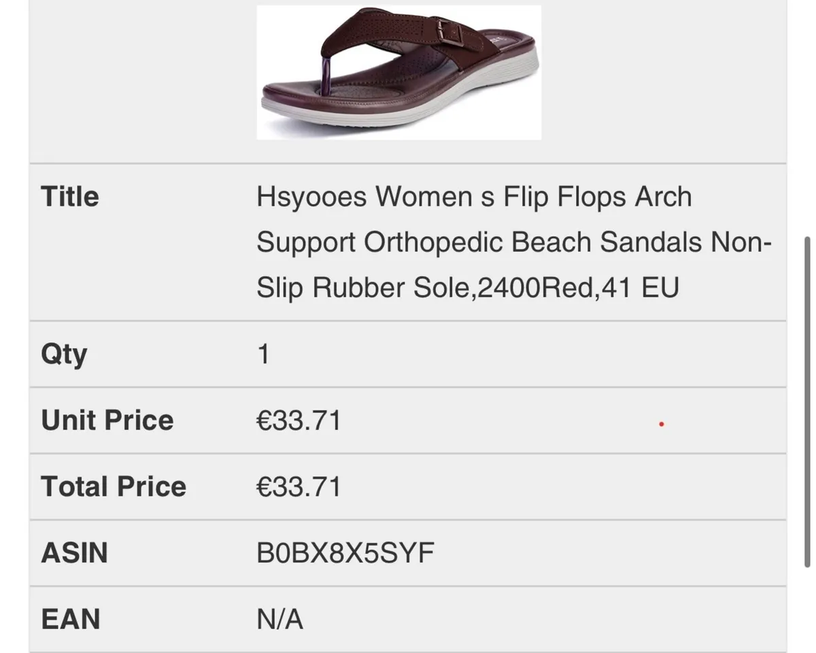The height and width of the screenshot is (653, 816).
Task: Click the Title row label
Action: pyautogui.click(x=70, y=197)
